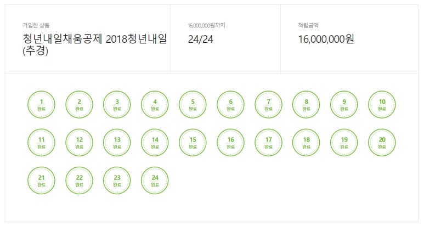Click the installment 1 완료 badge

pyautogui.click(x=42, y=105)
